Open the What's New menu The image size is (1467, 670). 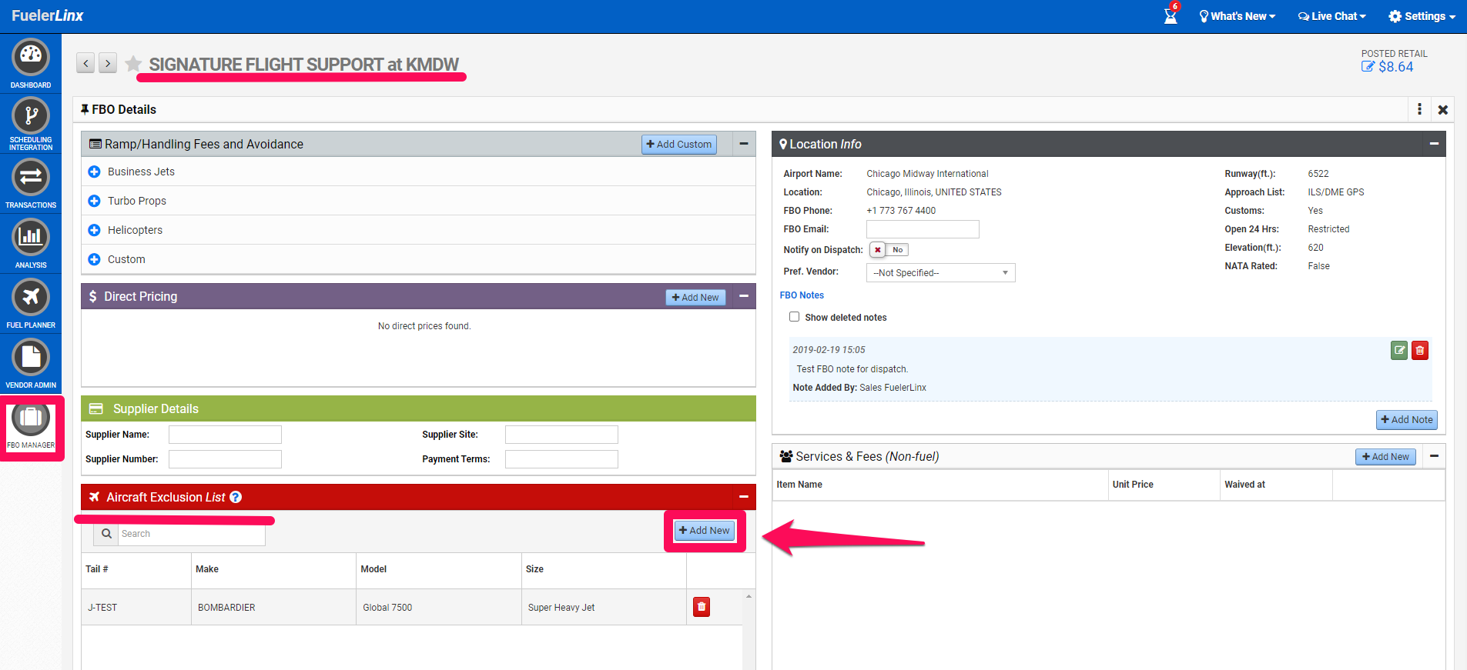click(1237, 16)
